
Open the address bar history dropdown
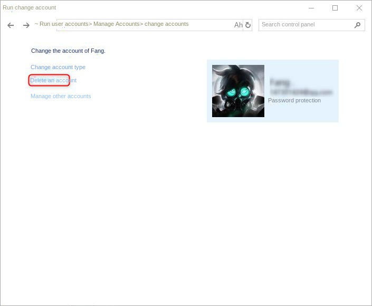[x=239, y=25]
